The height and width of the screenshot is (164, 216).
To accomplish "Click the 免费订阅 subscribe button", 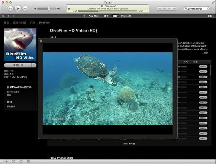I will [18, 65].
